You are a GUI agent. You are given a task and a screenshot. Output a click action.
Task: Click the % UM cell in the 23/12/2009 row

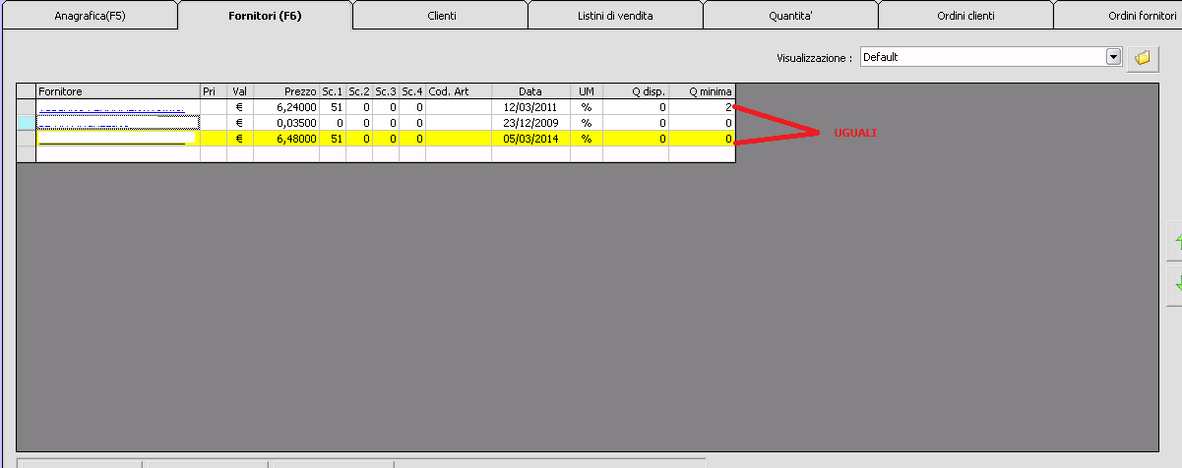pos(587,123)
